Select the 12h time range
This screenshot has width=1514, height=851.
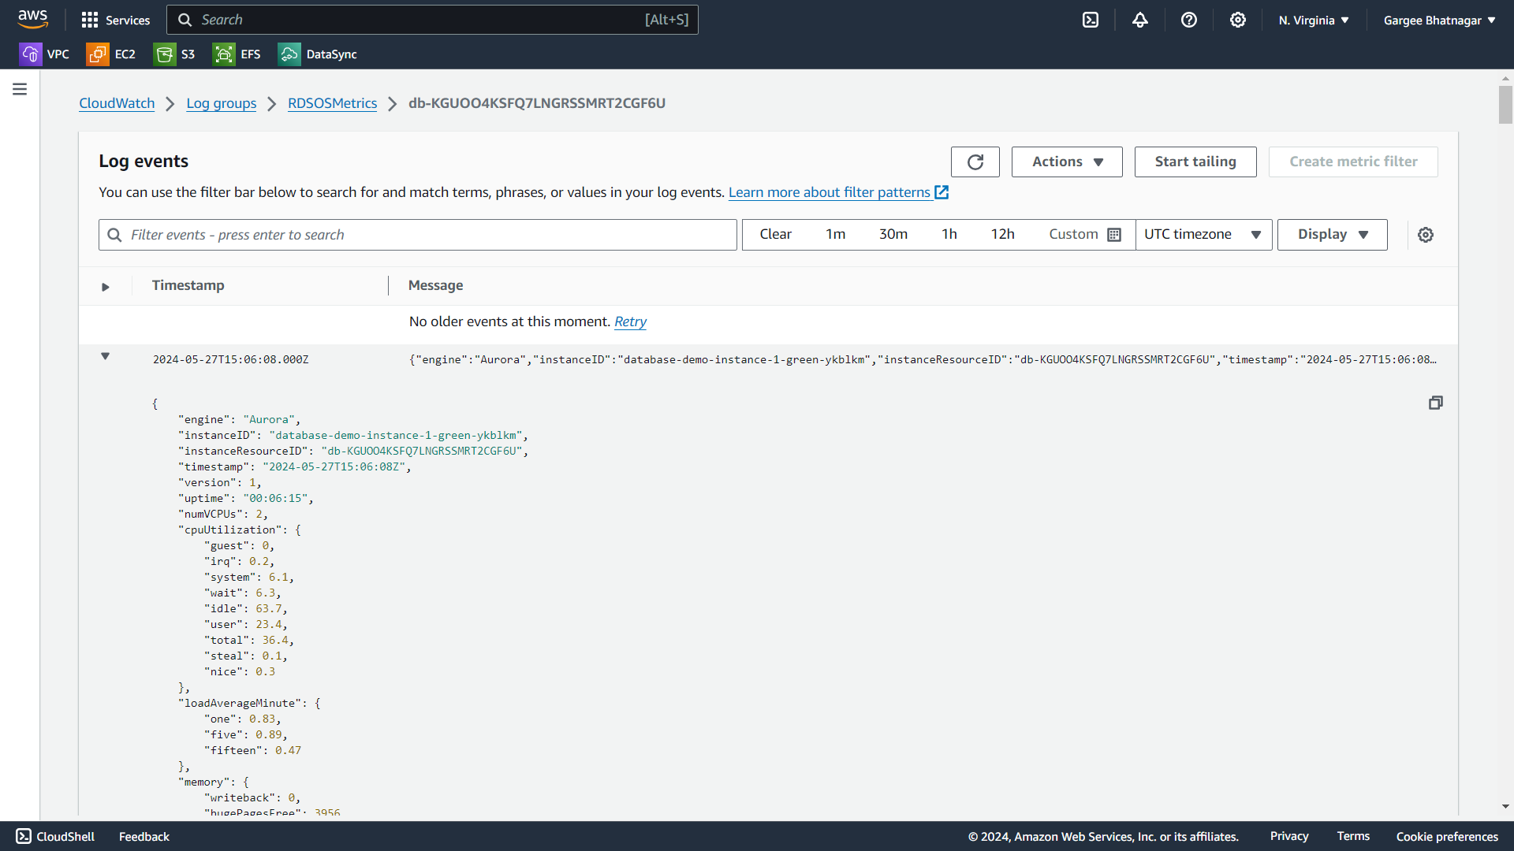pyautogui.click(x=1002, y=235)
